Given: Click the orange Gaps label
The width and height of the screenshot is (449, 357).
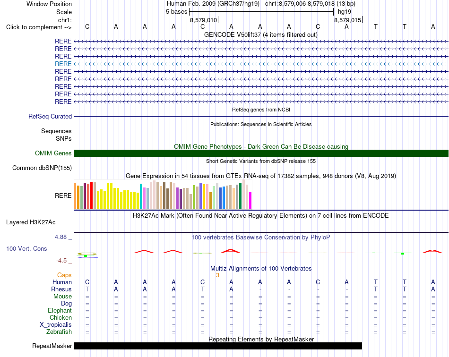Looking at the screenshot, I should (64, 275).
